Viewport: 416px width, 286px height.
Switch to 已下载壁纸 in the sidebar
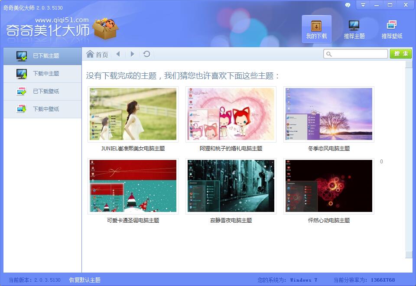(42, 91)
